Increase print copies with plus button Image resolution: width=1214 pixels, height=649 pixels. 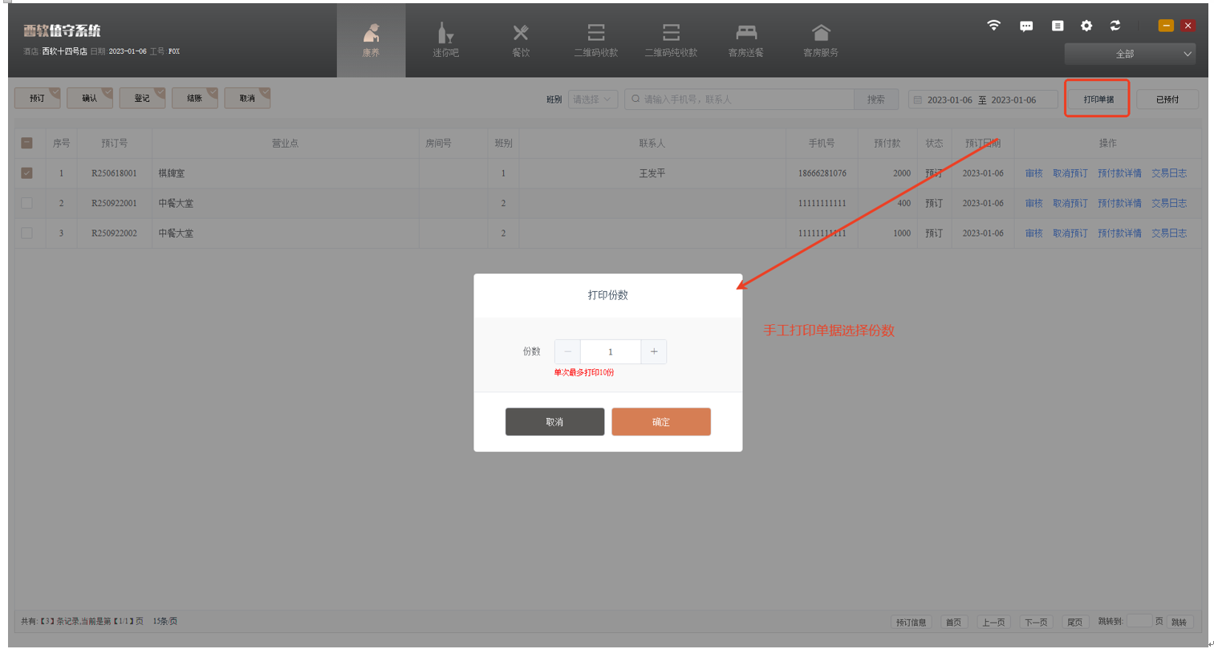(x=654, y=351)
